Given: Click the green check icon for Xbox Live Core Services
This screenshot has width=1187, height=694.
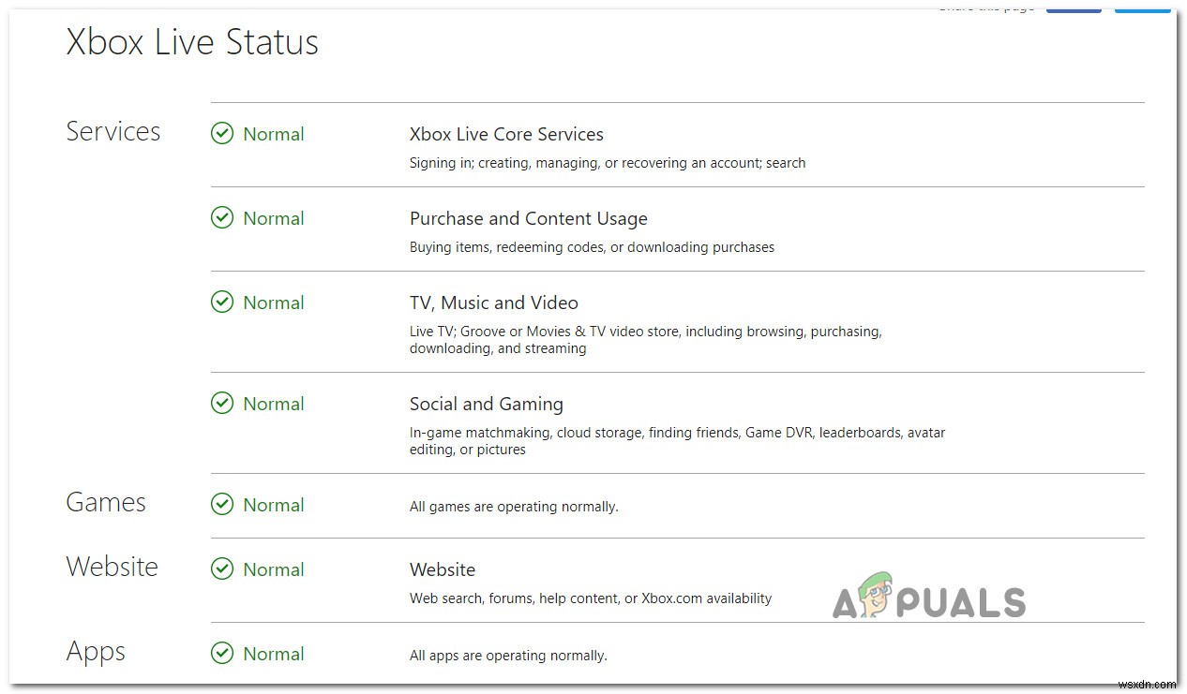Looking at the screenshot, I should tap(222, 134).
